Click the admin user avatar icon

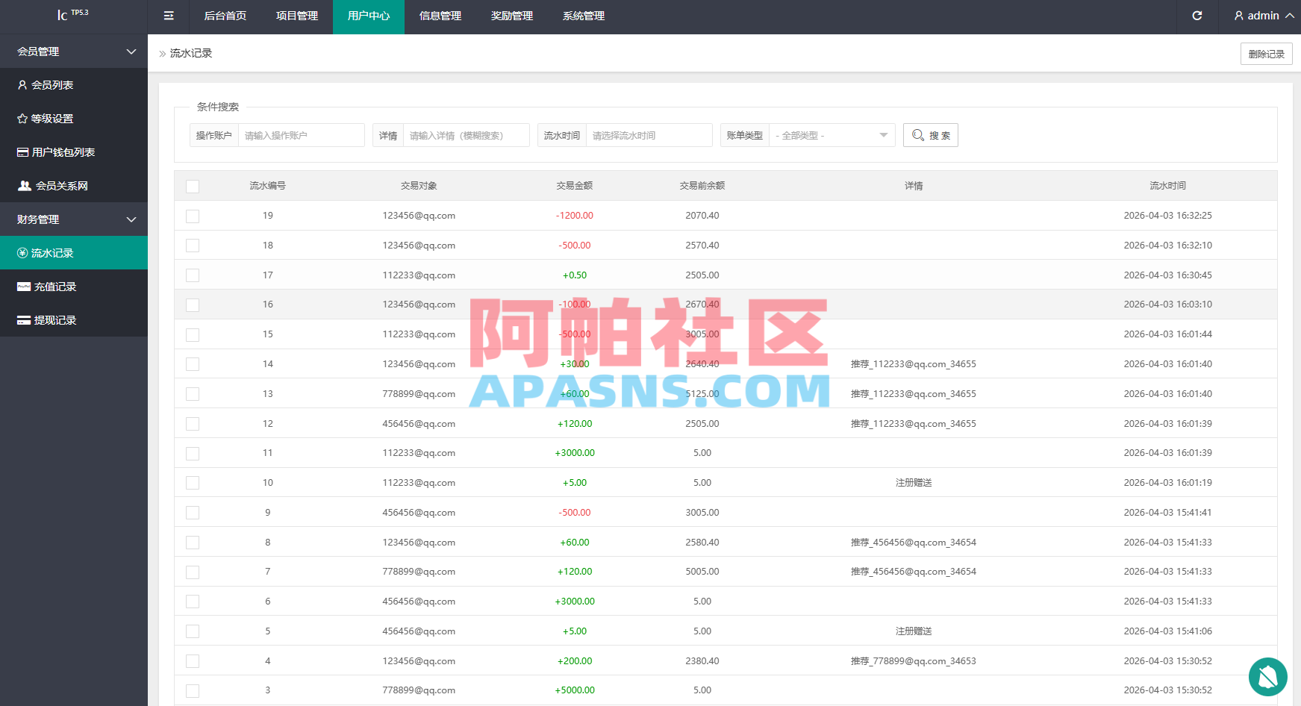click(x=1239, y=16)
